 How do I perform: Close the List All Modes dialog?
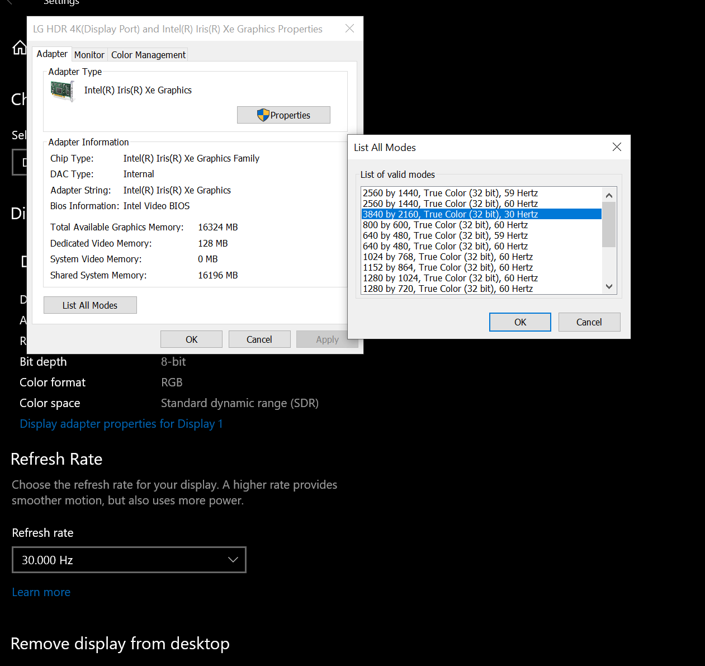pos(617,147)
